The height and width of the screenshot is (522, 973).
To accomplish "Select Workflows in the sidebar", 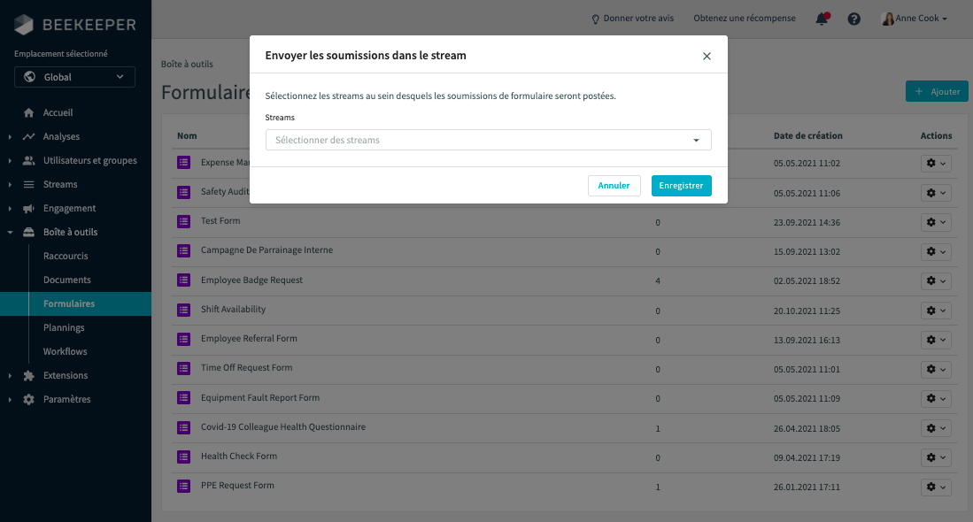I will point(66,351).
